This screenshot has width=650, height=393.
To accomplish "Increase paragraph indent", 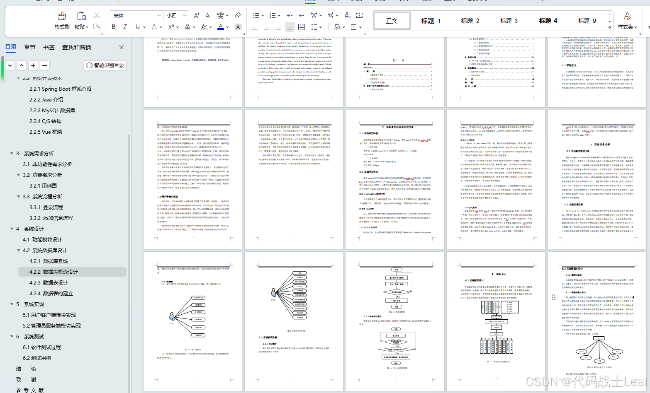I will click(301, 15).
